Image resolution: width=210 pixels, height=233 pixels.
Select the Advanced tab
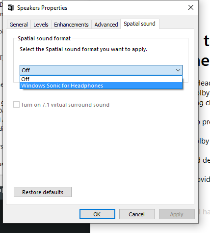click(106, 25)
